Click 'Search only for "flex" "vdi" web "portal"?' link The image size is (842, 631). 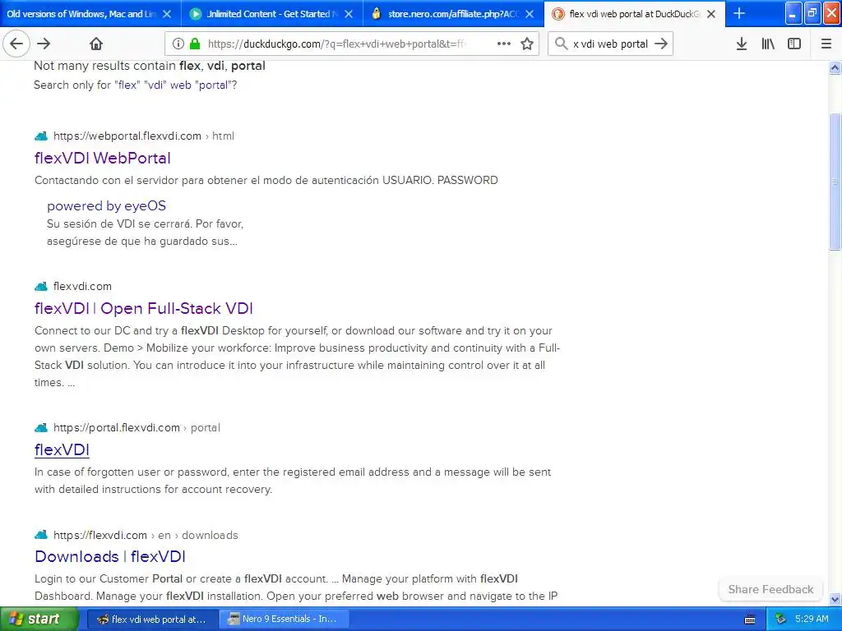click(x=136, y=85)
